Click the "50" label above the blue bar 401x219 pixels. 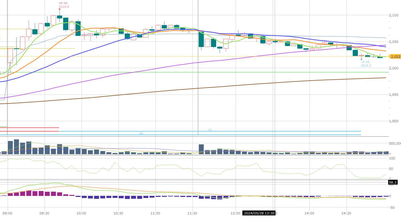pyautogui.click(x=210, y=130)
